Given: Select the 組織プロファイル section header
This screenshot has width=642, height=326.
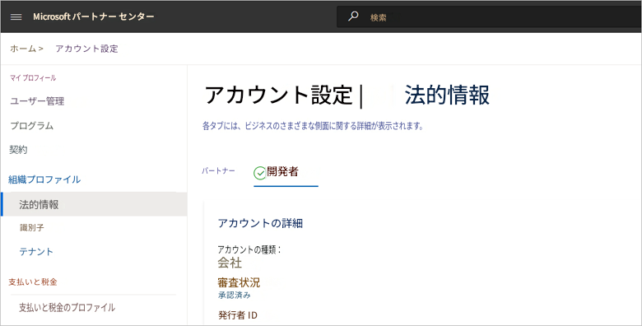Looking at the screenshot, I should pos(44,179).
